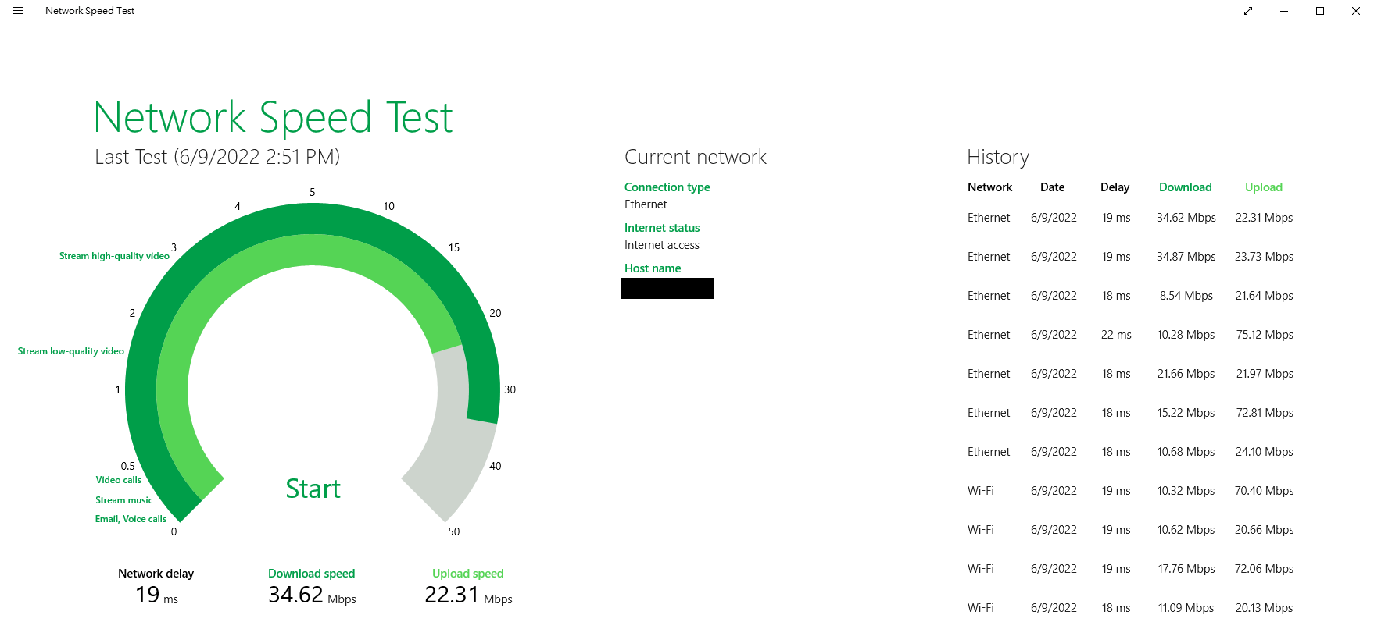The height and width of the screenshot is (622, 1374).
Task: Click the Stream high-quality video label
Action: 114,256
